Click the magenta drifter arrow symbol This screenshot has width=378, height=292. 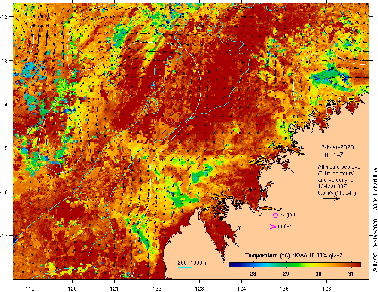pos(273,226)
